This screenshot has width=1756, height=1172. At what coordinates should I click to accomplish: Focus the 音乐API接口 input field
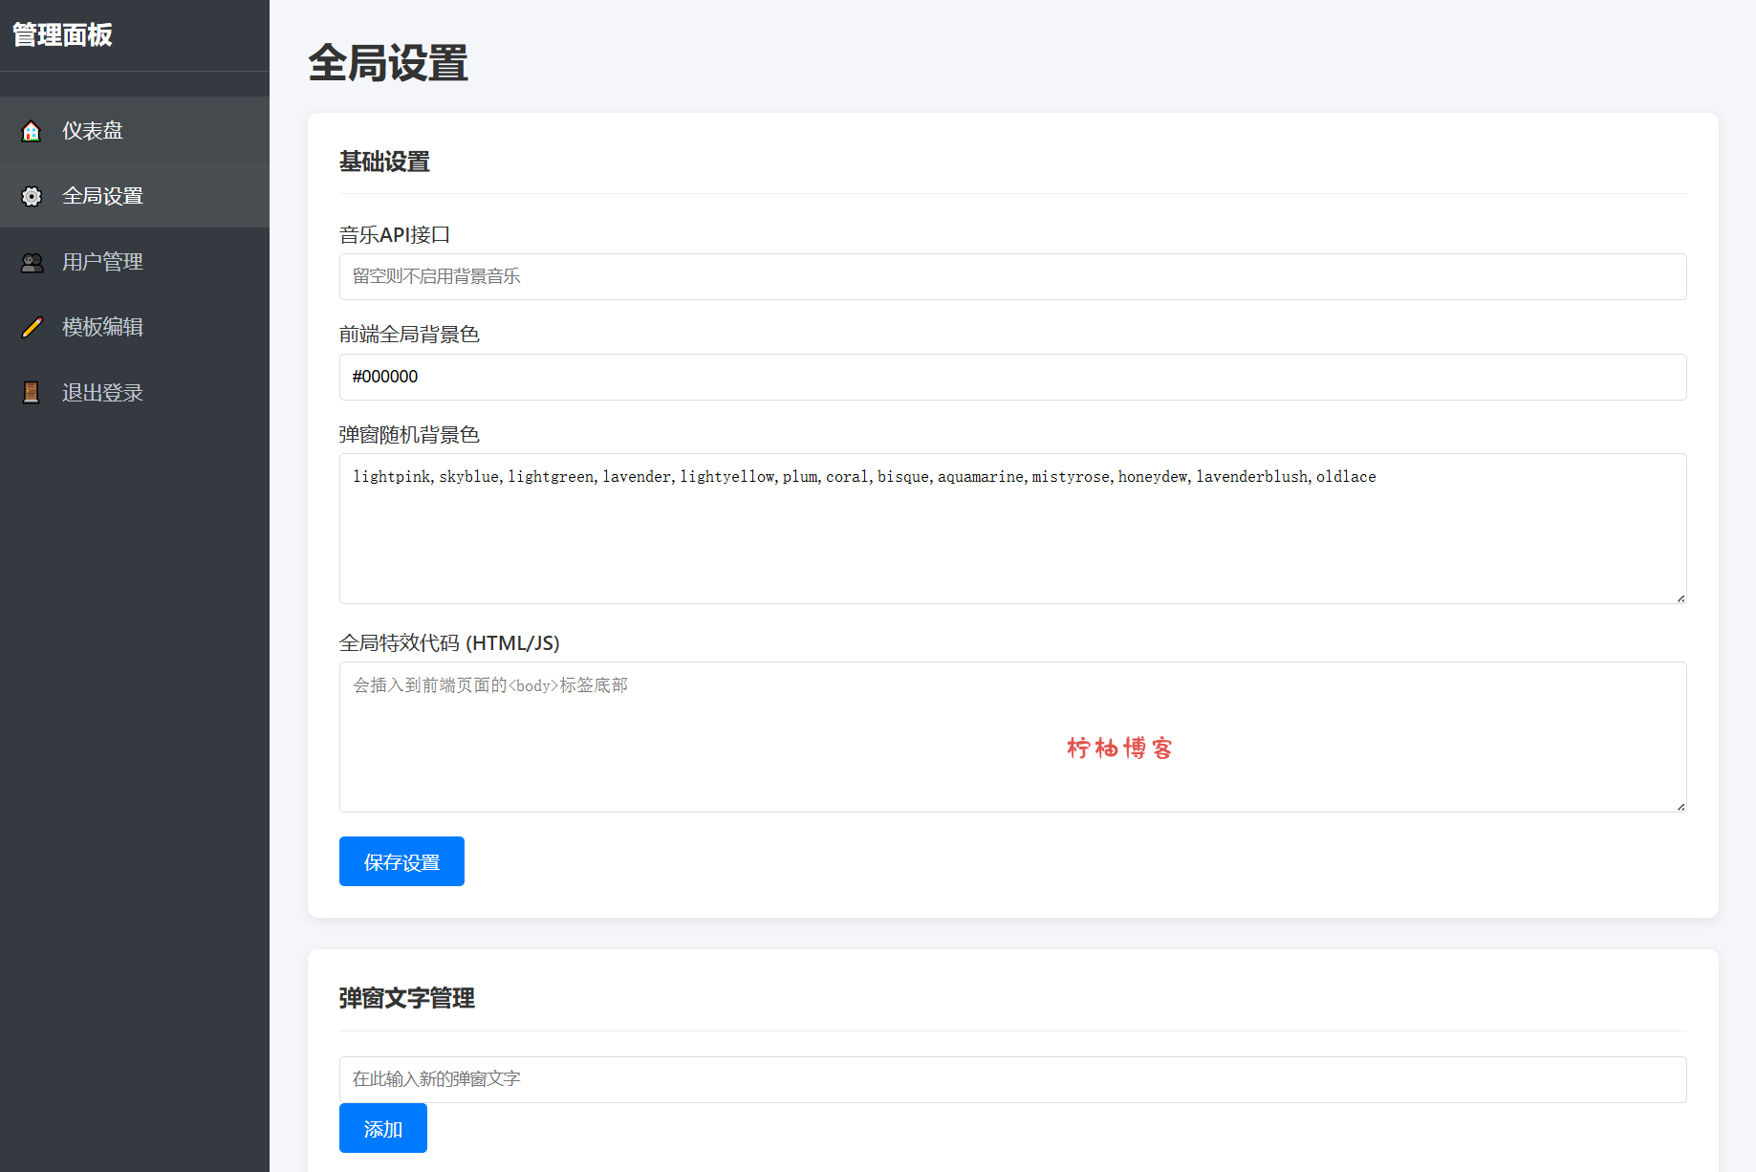pyautogui.click(x=1012, y=277)
